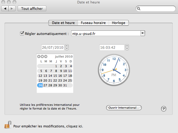Click the Tout afficher button
178x133 pixels.
coord(32,9)
